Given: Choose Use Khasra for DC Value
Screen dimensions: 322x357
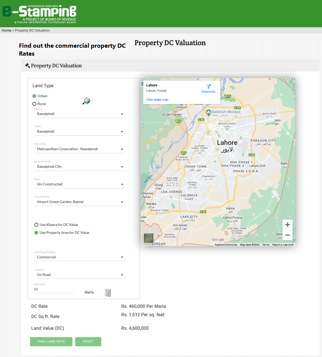Looking at the screenshot, I should tap(36, 225).
